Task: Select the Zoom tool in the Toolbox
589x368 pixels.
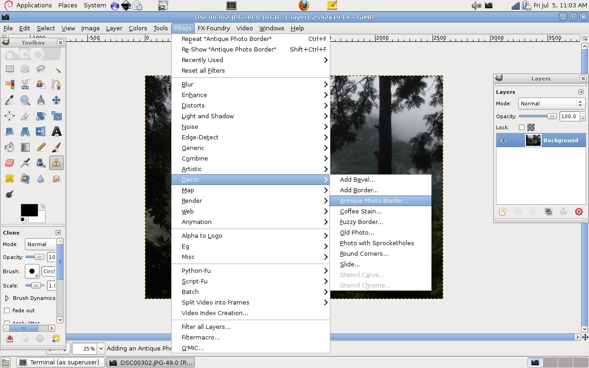Action: point(25,100)
